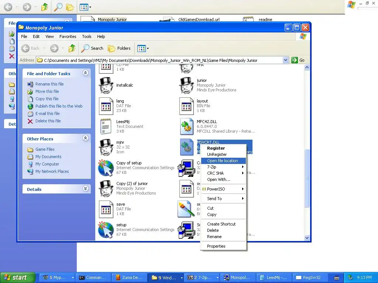Click Copy this file link
Viewport: 378px width, 283px height.
coord(47,99)
